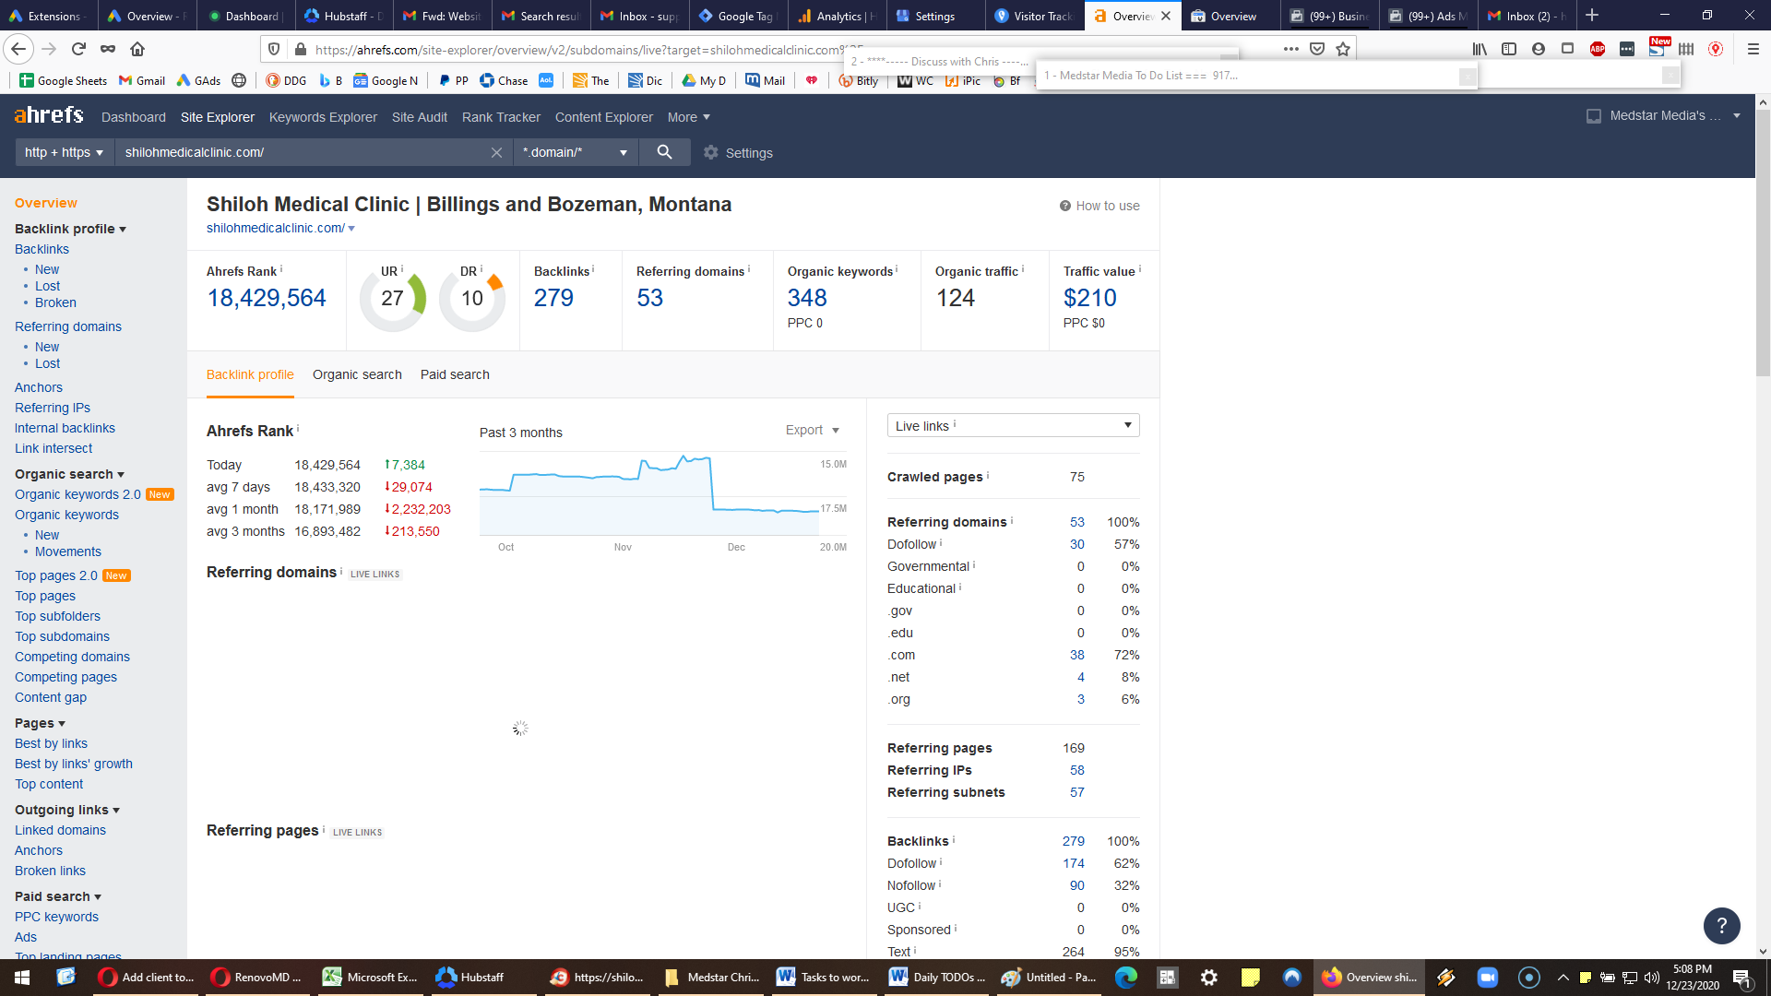Open the Settings gear next to search
Screen dimensions: 1771x996
tap(738, 153)
